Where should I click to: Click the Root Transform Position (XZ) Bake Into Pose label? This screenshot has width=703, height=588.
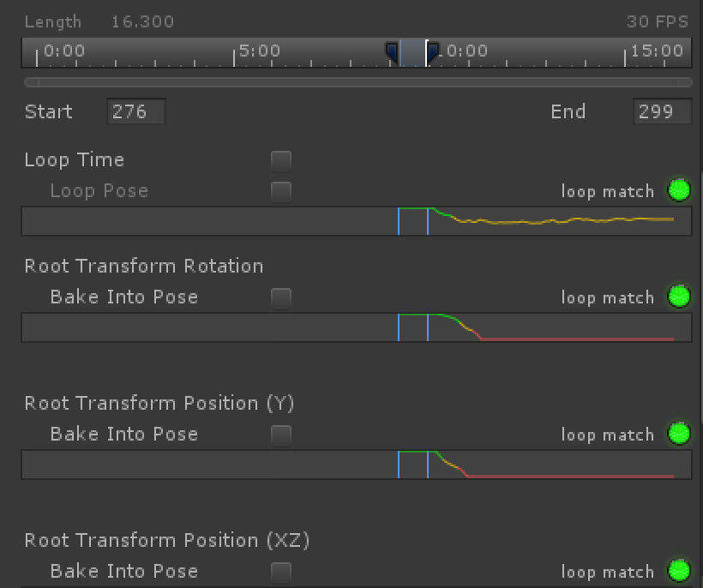click(x=123, y=571)
